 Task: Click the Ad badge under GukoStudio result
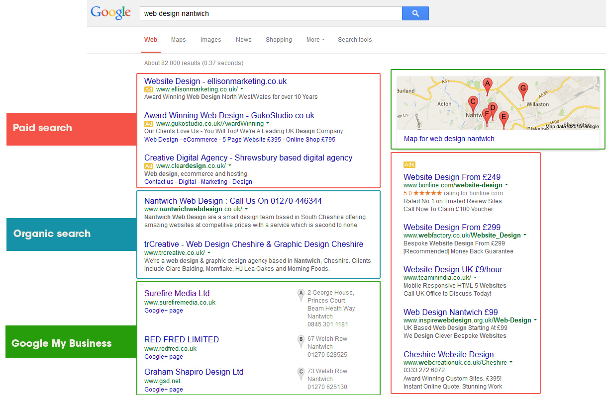148,124
